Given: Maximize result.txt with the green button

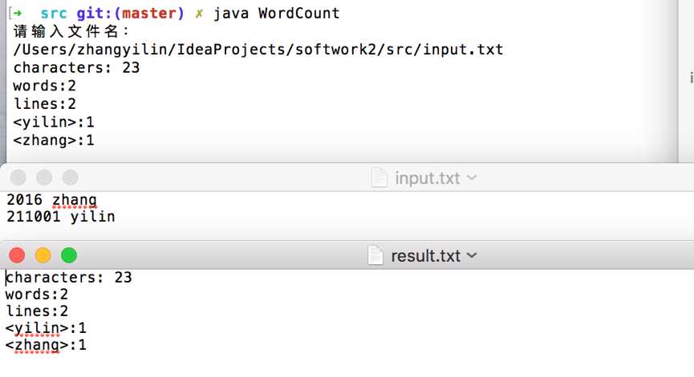Looking at the screenshot, I should coord(69,255).
